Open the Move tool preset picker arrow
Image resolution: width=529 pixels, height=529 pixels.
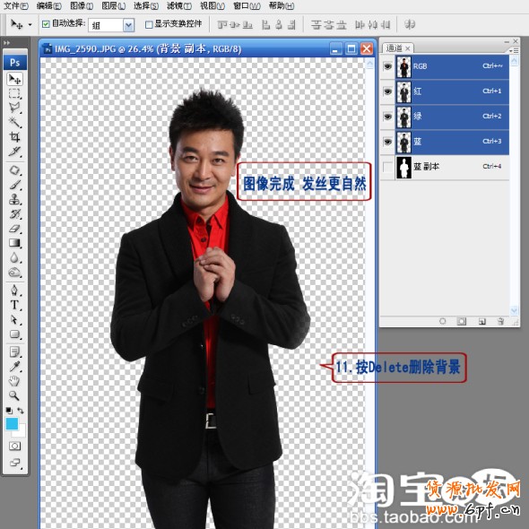(x=30, y=24)
